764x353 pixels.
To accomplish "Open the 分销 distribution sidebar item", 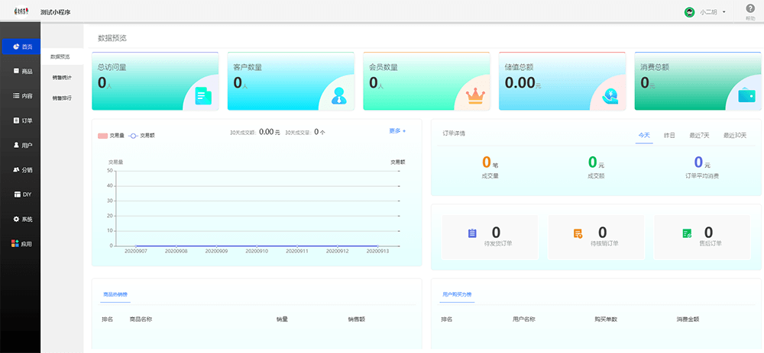I will 22,169.
